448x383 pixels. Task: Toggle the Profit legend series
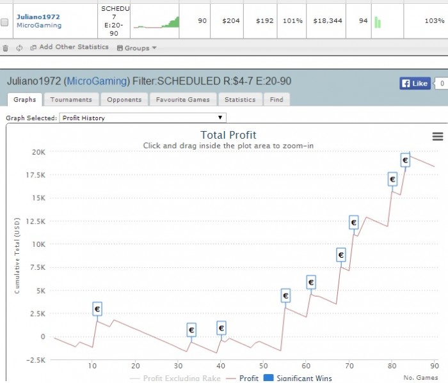point(243,378)
